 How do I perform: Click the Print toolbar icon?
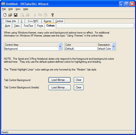[x=28, y=15]
